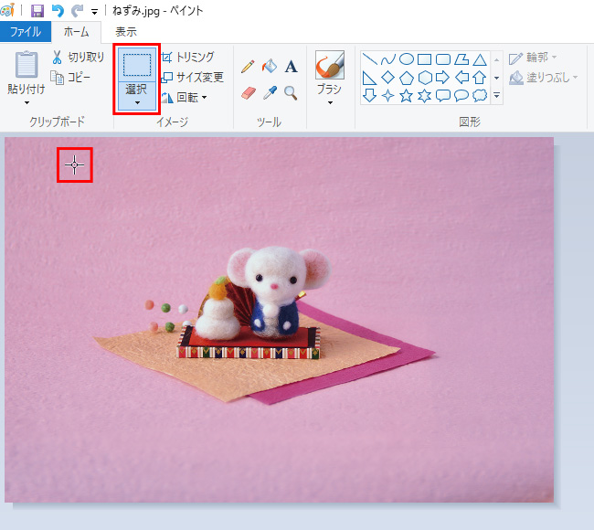Viewport: 594px width, 530px height.
Task: Click the コピー button
Action: 71,78
